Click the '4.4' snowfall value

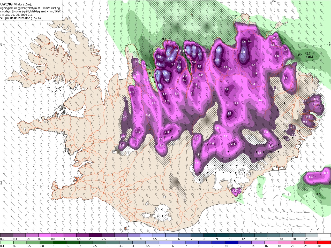pyautogui.click(x=179, y=67)
